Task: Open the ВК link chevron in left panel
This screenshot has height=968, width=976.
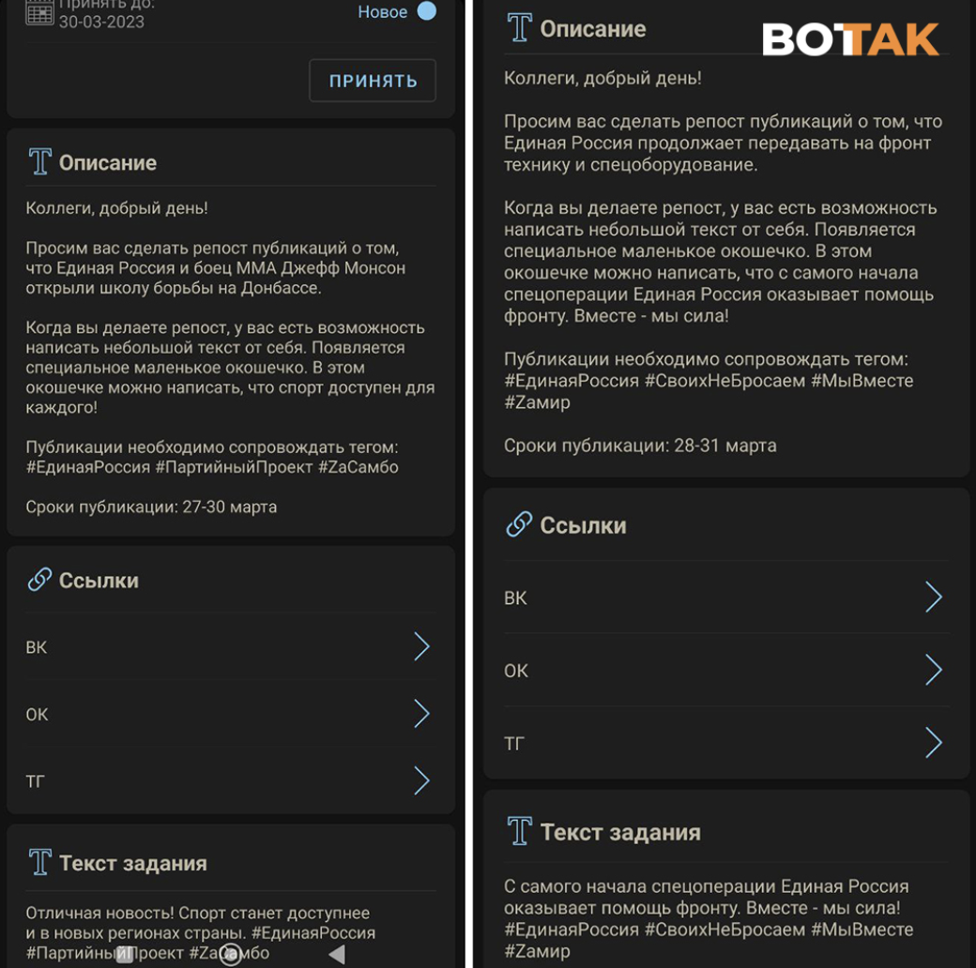Action: [421, 647]
